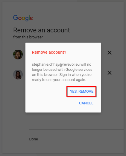Viewport: 126px width, 156px height.
Task: Click the Done link
Action: click(x=34, y=139)
